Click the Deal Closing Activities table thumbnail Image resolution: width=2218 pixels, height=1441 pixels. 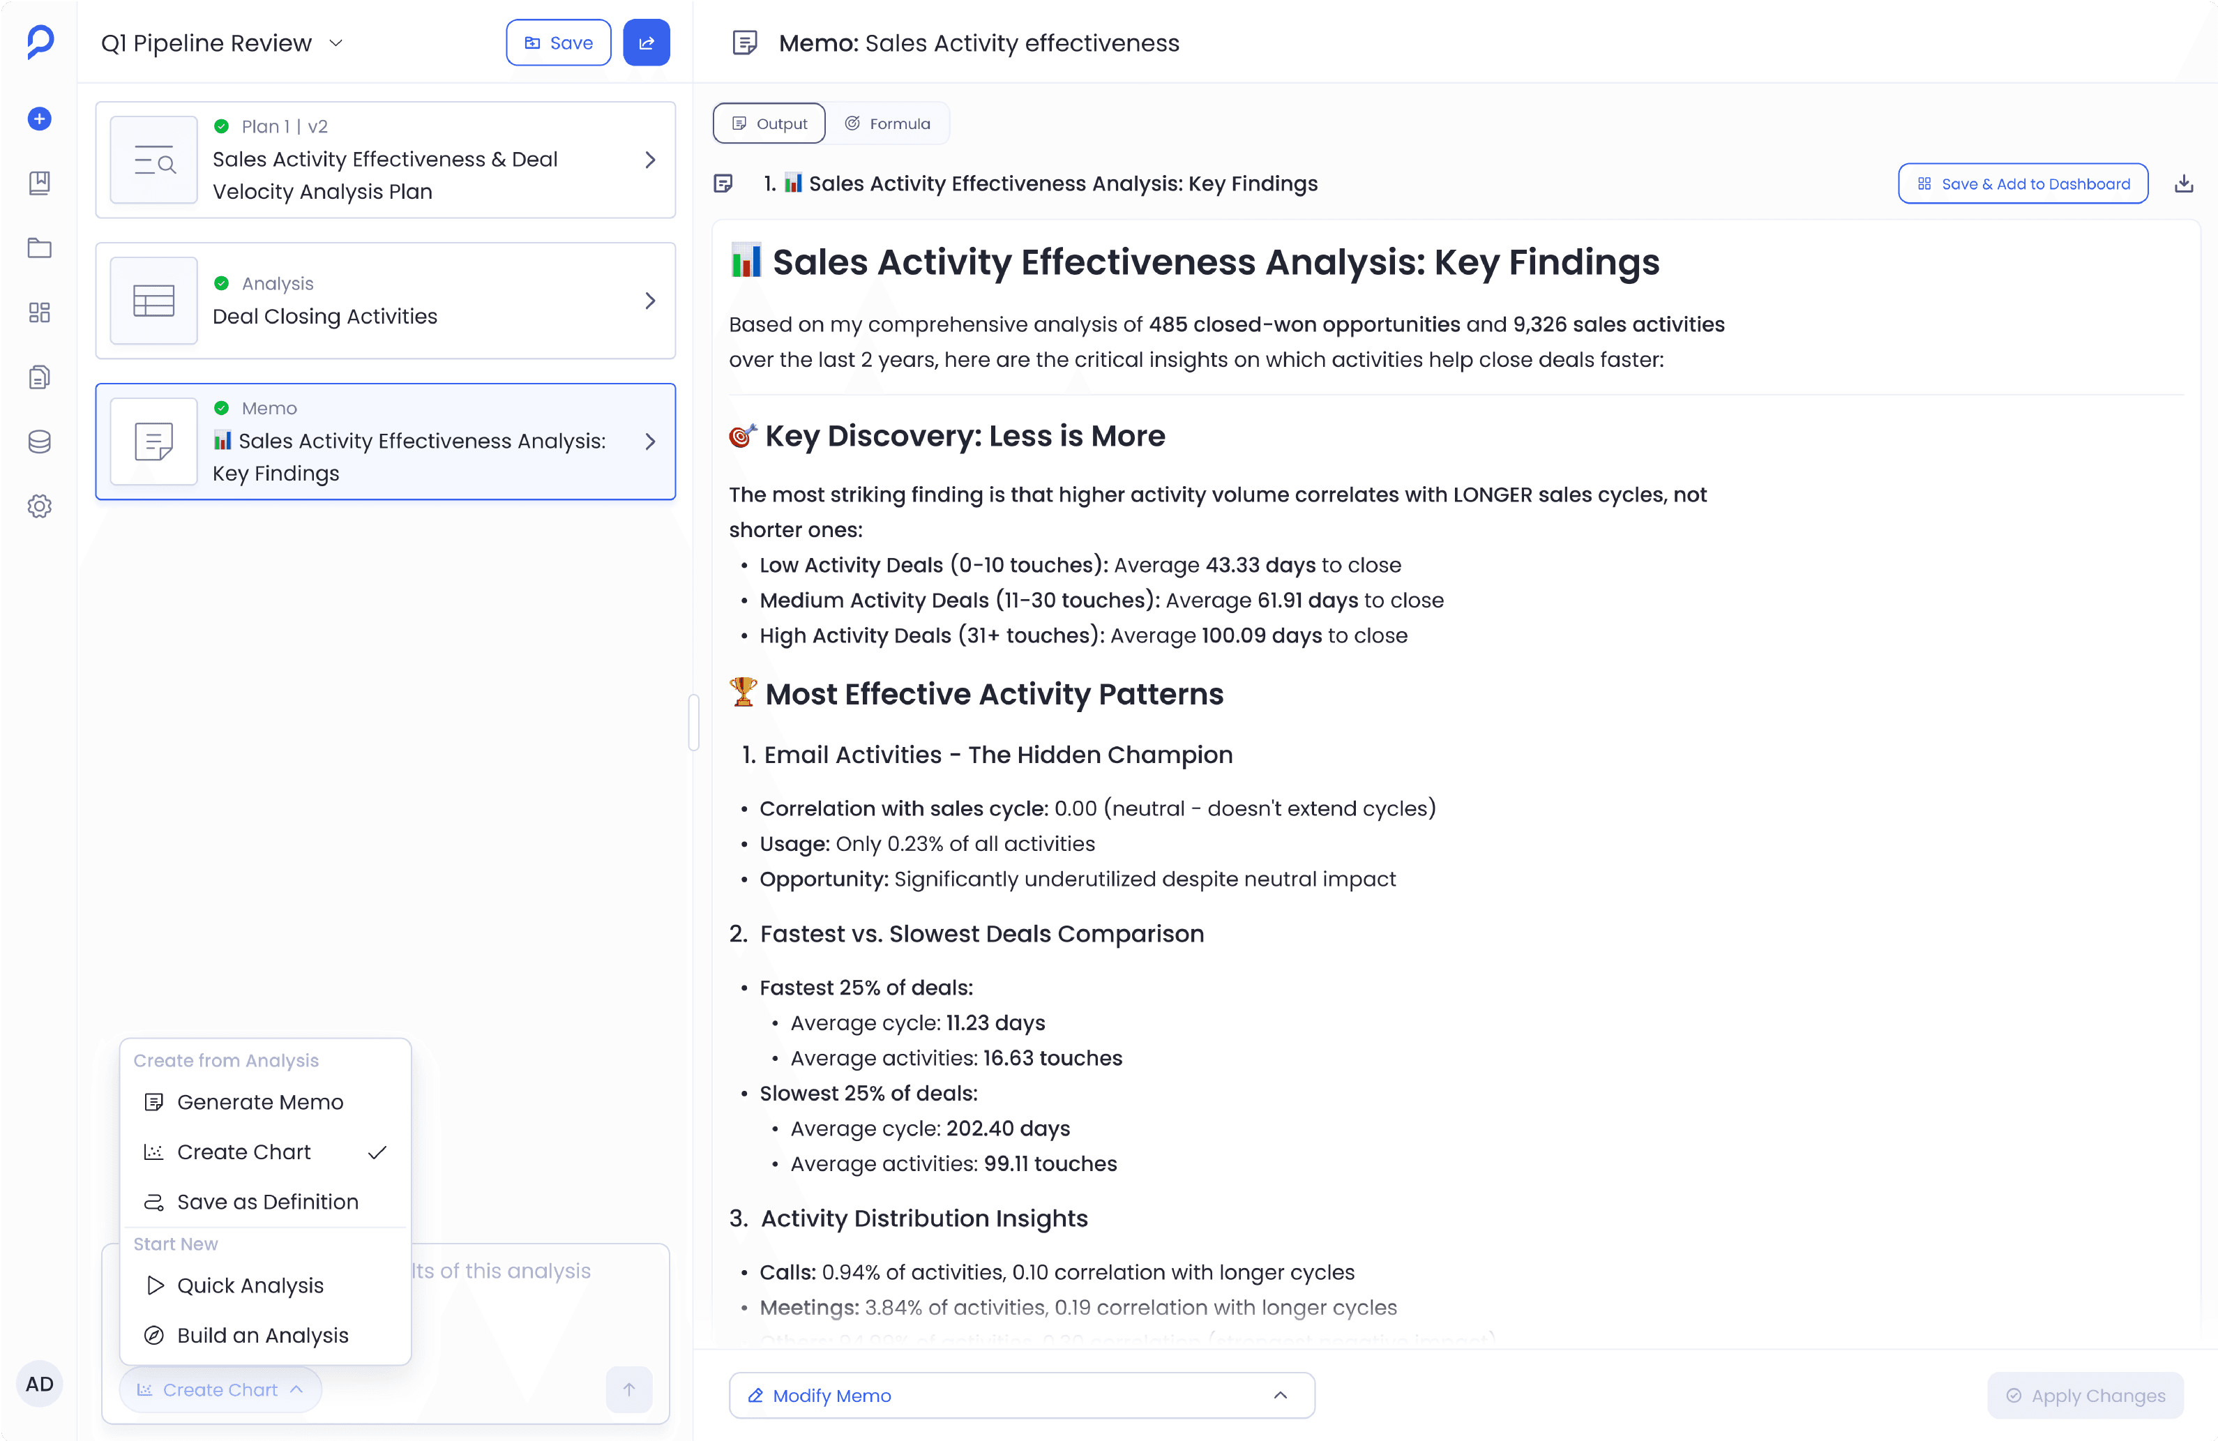pos(153,300)
